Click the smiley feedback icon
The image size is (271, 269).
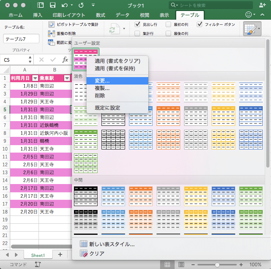[248, 15]
